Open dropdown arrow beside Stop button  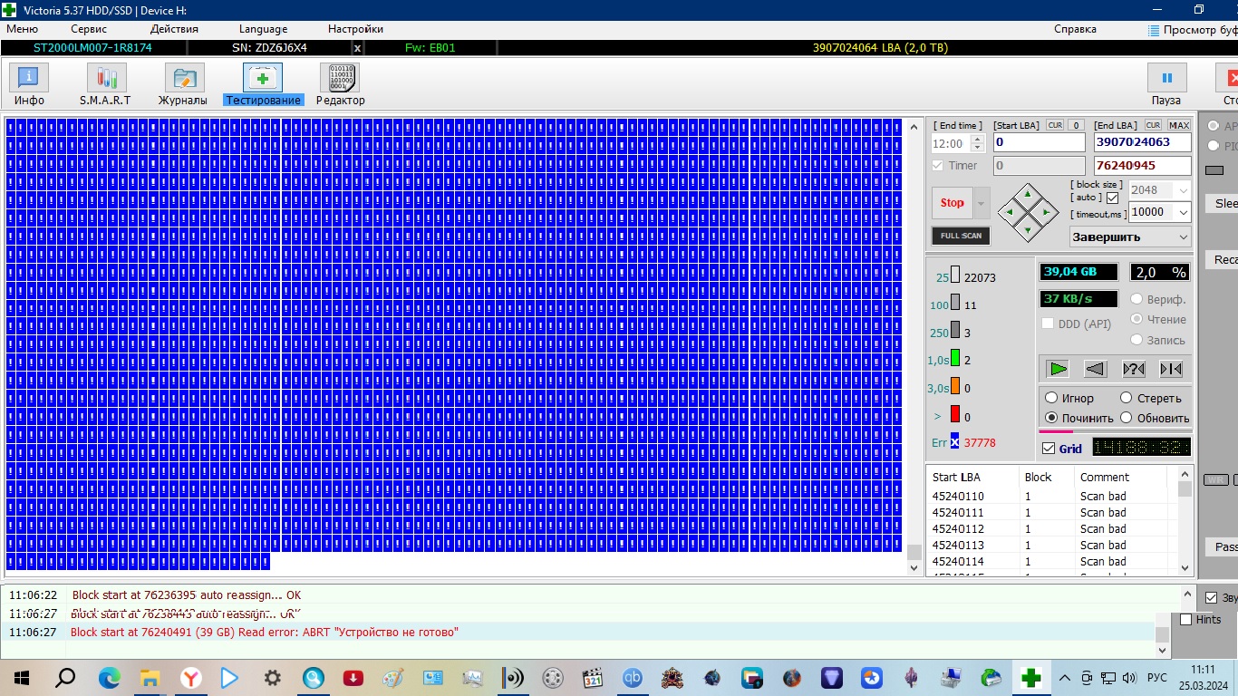coord(981,203)
